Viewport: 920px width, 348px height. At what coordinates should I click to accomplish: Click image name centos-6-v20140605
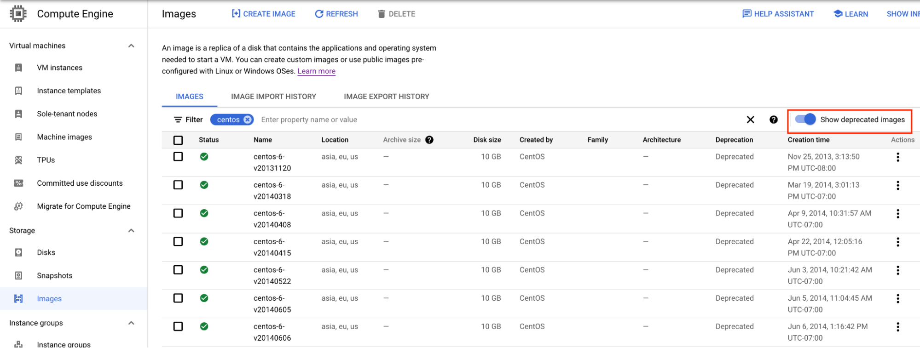[x=272, y=304]
